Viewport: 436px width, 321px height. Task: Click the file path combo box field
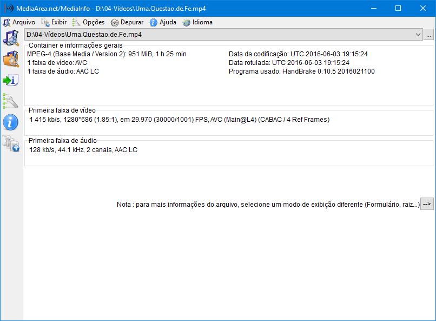[223, 35]
